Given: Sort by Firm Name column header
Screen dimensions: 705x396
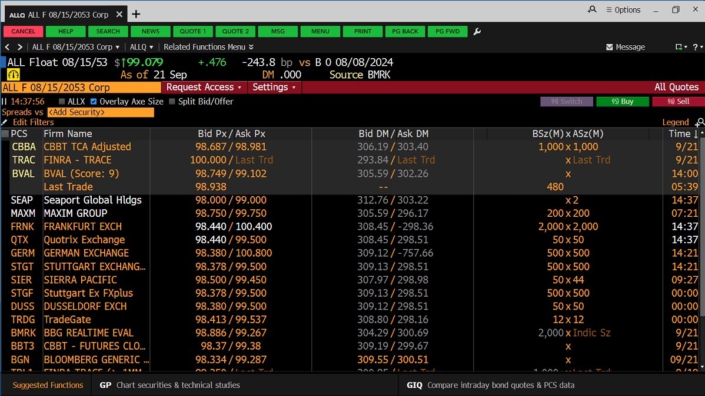Looking at the screenshot, I should 68,134.
